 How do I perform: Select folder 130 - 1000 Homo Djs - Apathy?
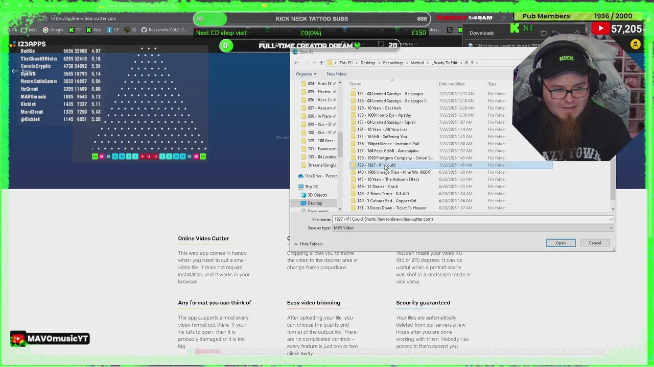[x=384, y=115]
